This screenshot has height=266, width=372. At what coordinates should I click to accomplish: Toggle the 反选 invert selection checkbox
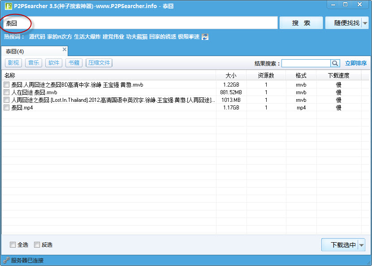click(37, 244)
